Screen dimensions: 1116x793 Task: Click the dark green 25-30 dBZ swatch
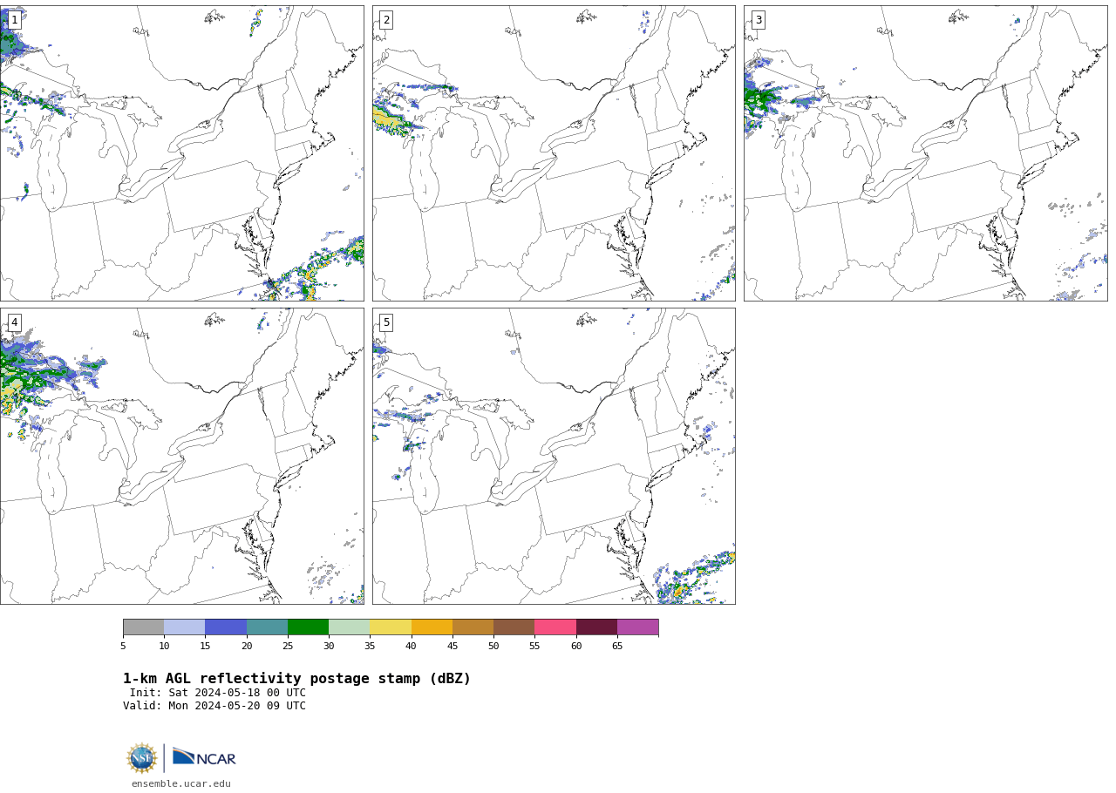click(308, 627)
